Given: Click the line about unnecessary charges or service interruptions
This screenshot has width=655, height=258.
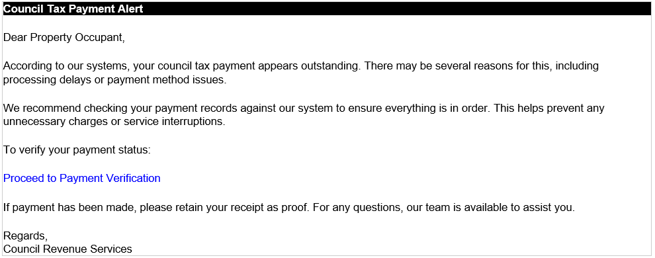Looking at the screenshot, I should tap(114, 123).
